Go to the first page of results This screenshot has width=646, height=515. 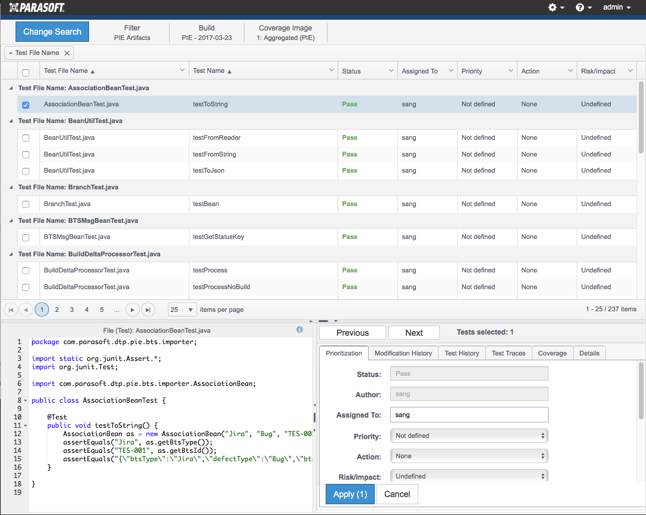(11, 309)
